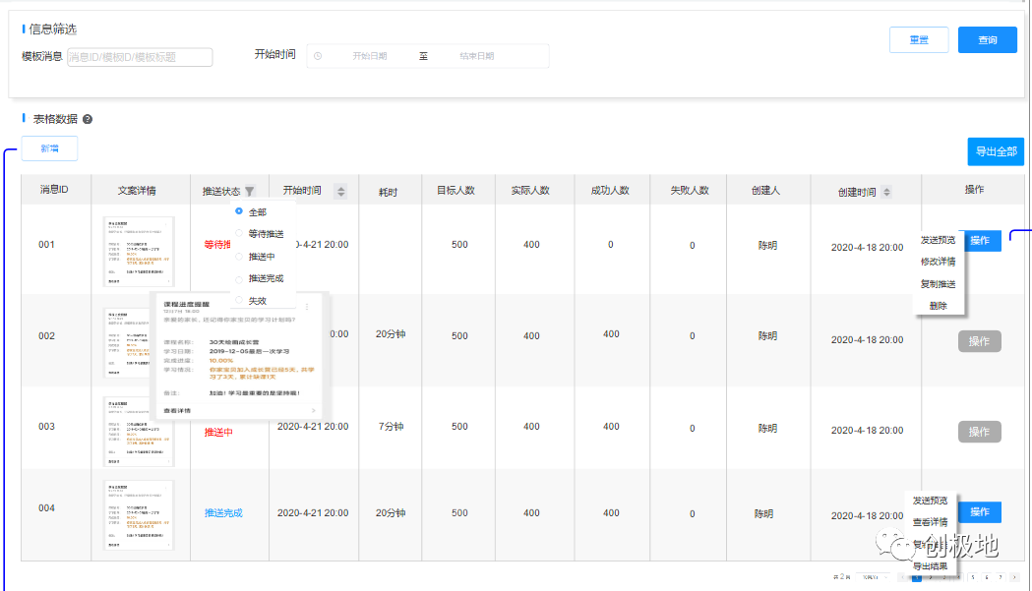This screenshot has height=591, width=1032.
Task: Click the 消息ID column header
Action: (54, 190)
